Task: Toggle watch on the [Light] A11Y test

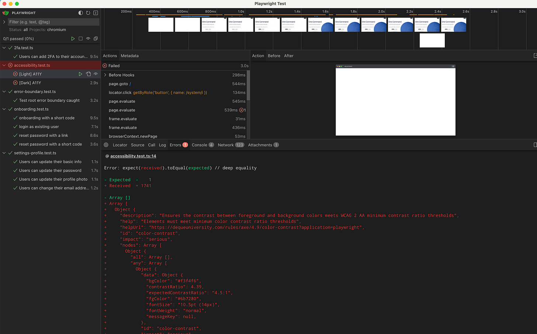Action: (96, 74)
